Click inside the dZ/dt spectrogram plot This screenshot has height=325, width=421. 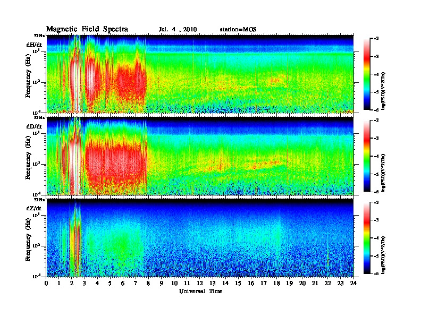pos(200,238)
